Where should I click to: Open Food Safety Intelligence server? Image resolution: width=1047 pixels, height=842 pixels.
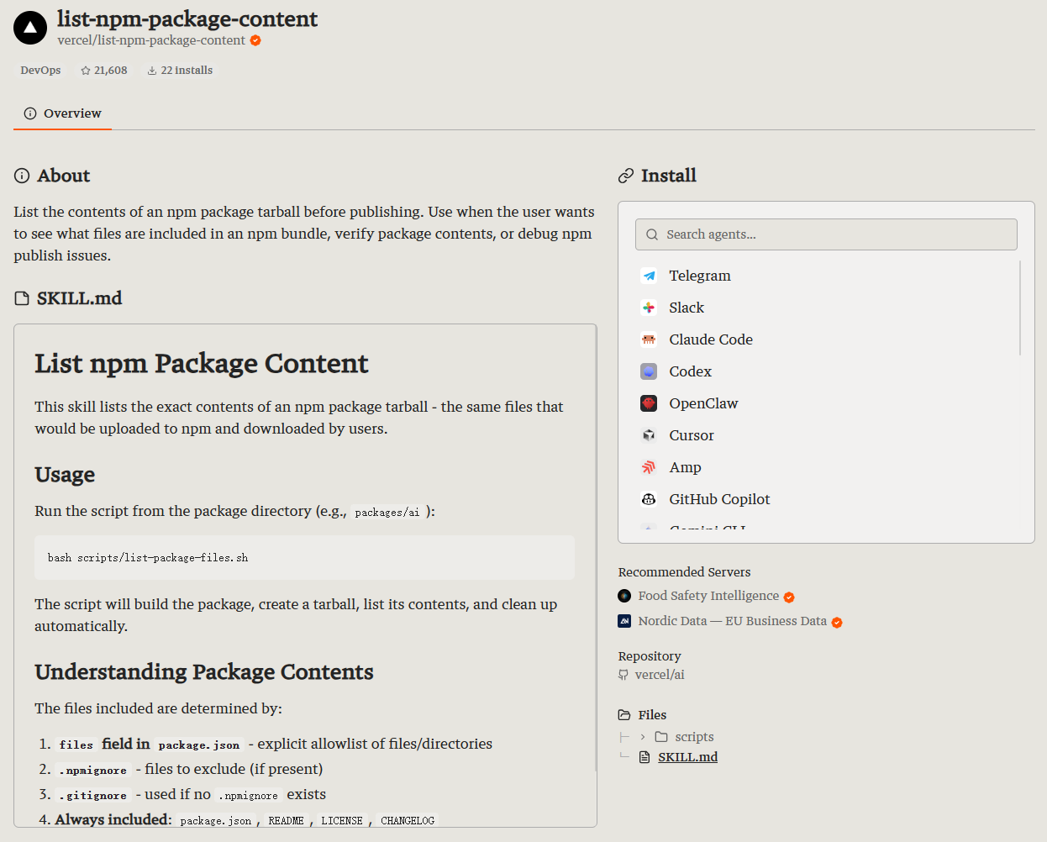[x=708, y=596]
